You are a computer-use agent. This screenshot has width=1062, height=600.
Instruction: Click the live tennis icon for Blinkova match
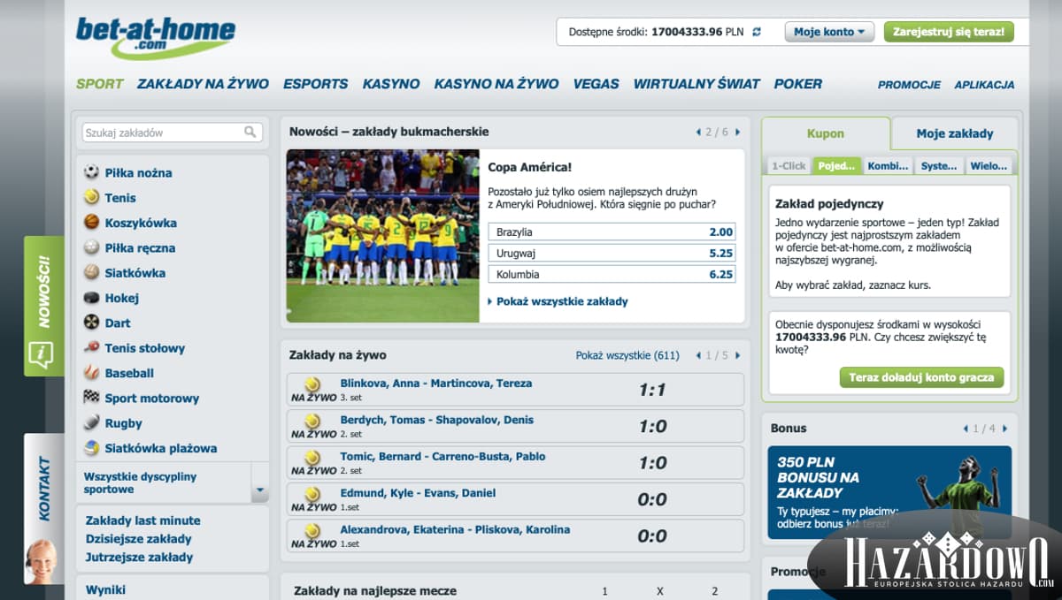312,384
